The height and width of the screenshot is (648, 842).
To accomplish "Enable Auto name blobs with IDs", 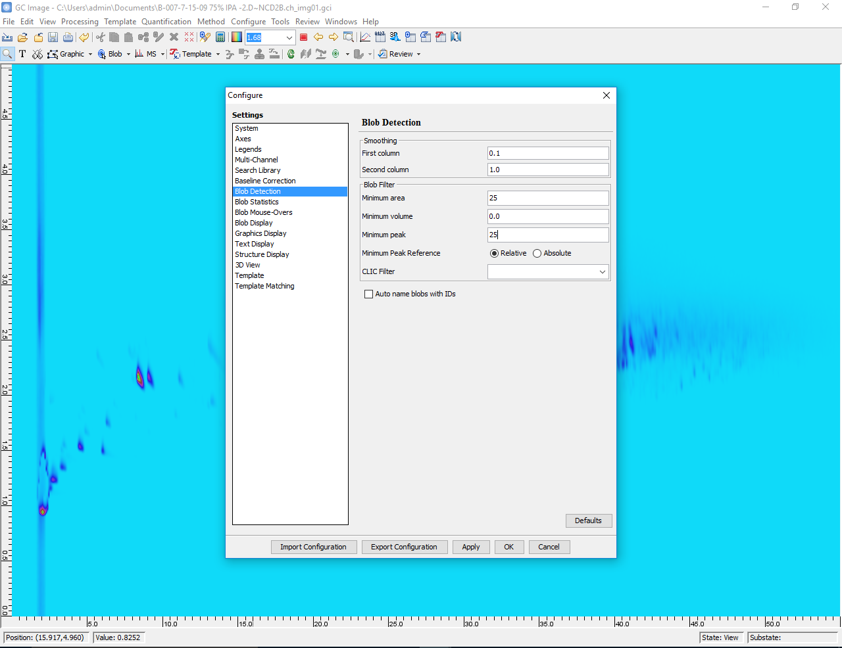I will (x=369, y=294).
